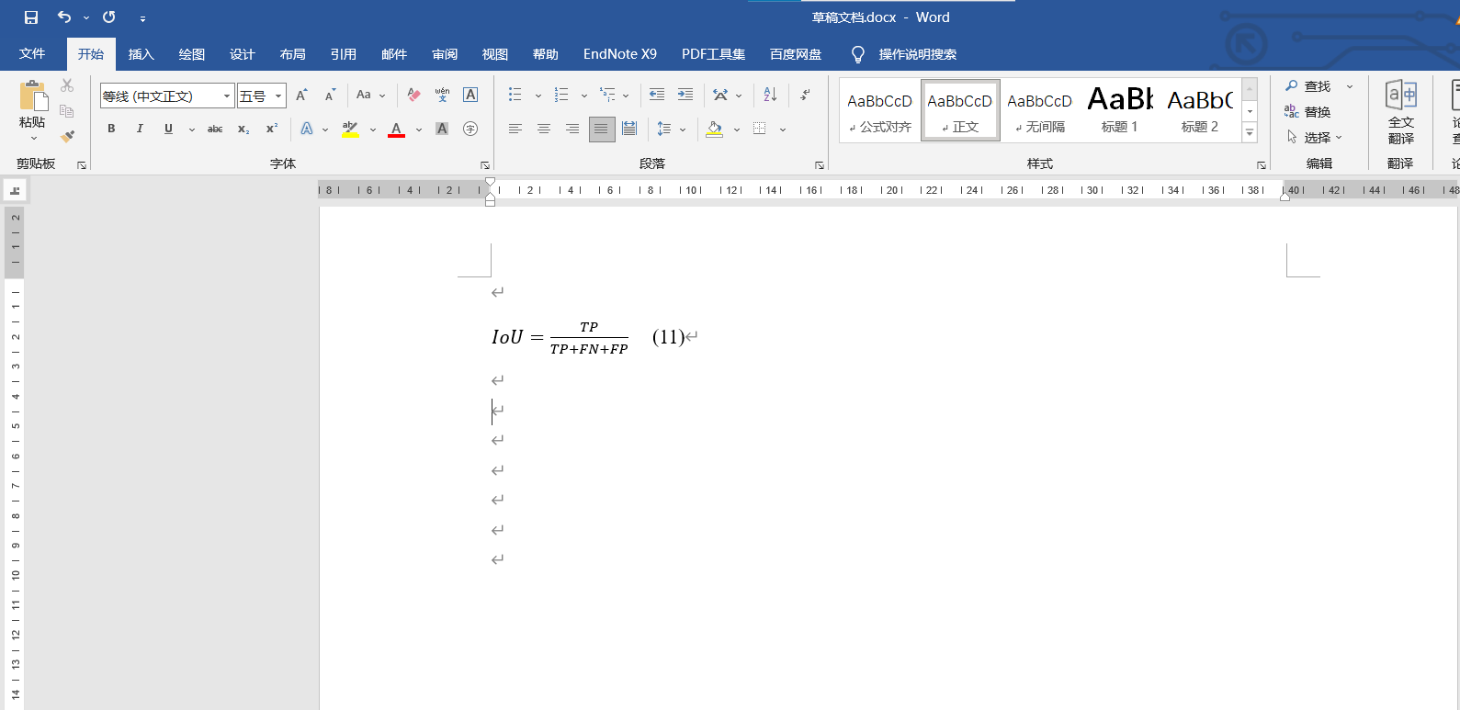This screenshot has width=1460, height=710.
Task: Click the Cut scissors icon
Action: click(x=67, y=85)
